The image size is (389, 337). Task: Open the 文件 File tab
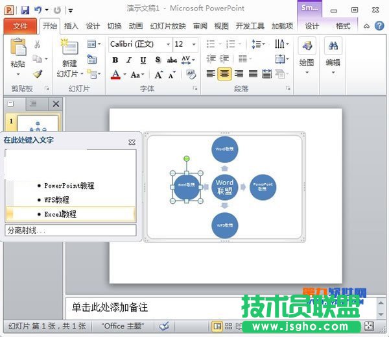pos(20,26)
